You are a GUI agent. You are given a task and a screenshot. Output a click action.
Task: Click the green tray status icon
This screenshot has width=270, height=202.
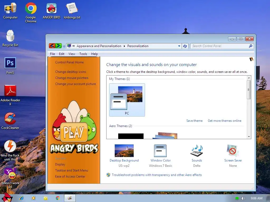coord(237,198)
